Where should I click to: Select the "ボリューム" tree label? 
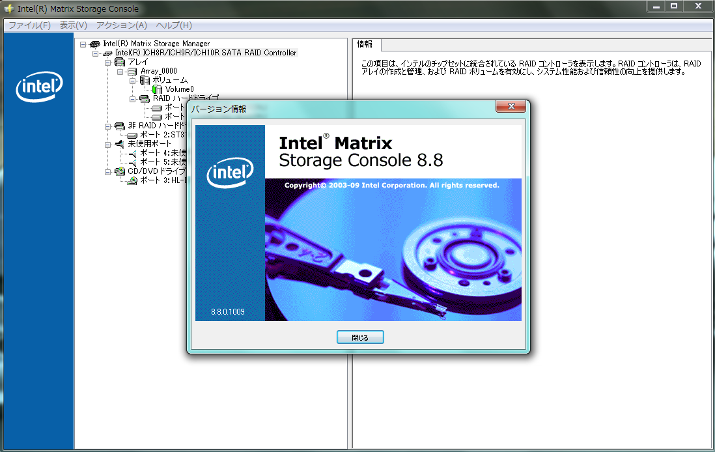tap(170, 80)
